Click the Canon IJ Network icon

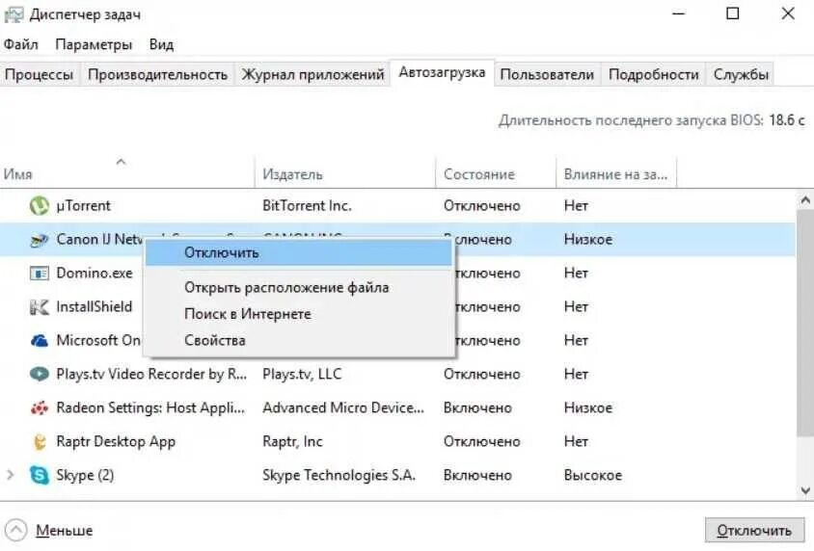39,240
